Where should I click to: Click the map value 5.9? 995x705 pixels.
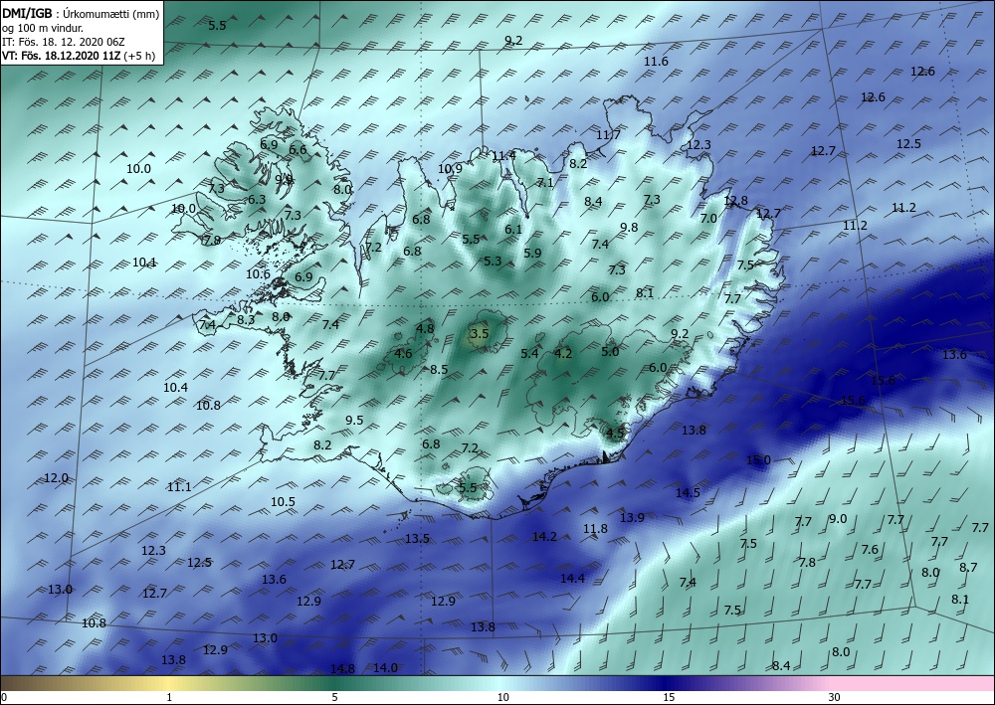point(533,253)
